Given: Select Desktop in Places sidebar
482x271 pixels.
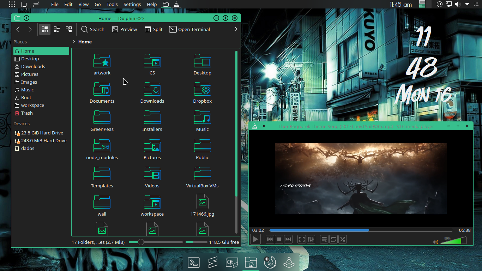Looking at the screenshot, I should (x=41, y=59).
